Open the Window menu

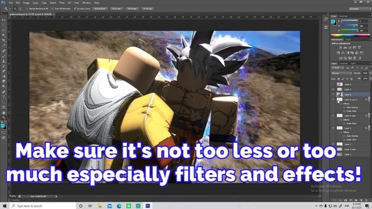(87, 2)
